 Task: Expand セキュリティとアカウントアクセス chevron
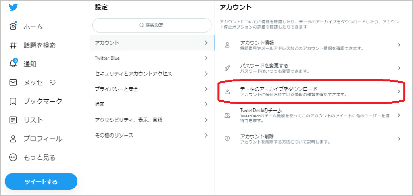(x=206, y=74)
